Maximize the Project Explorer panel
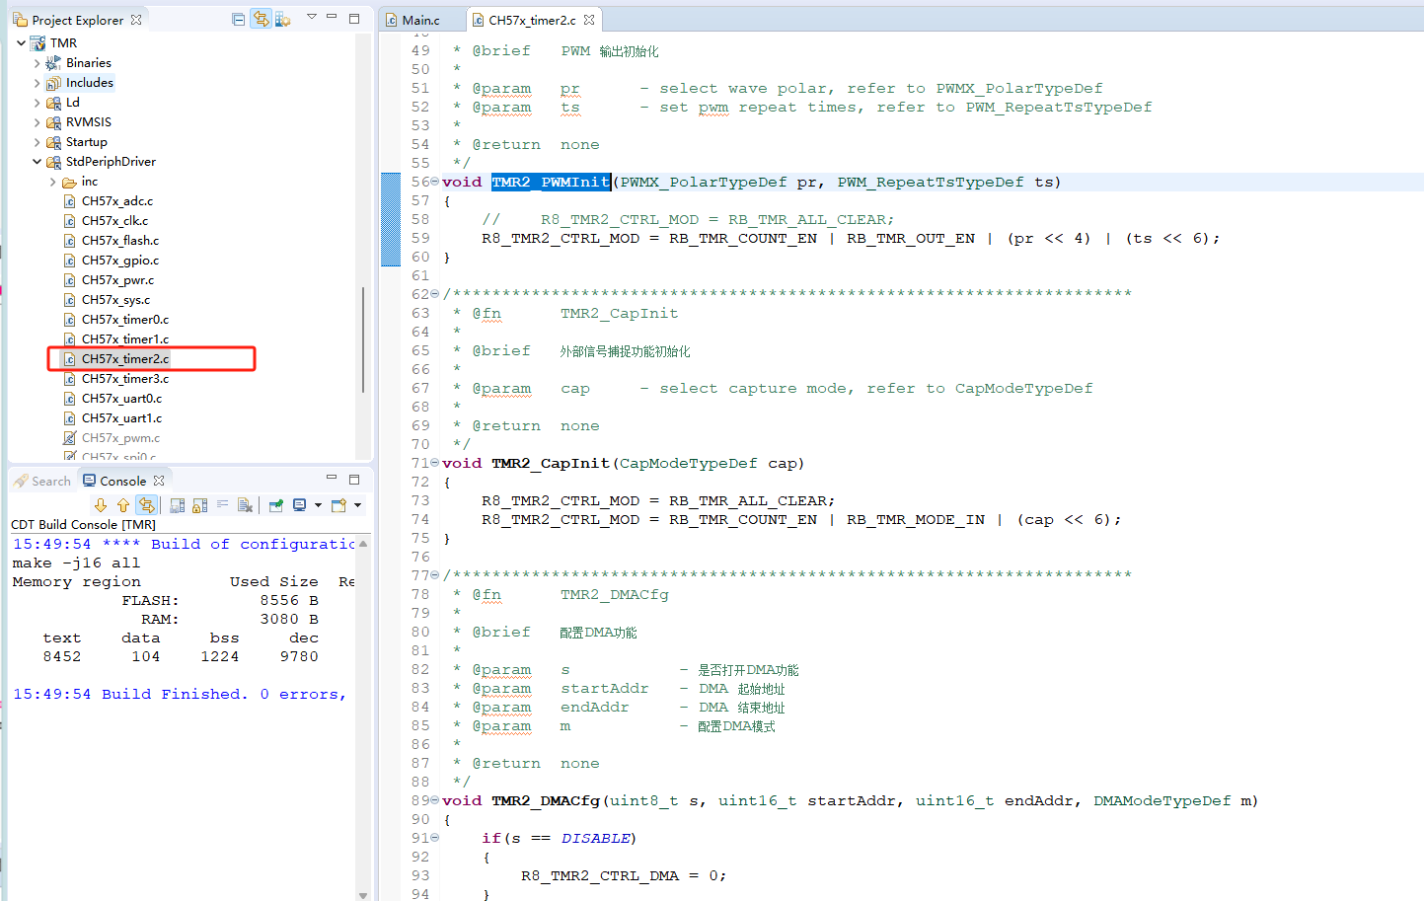1424x901 pixels. 354,18
